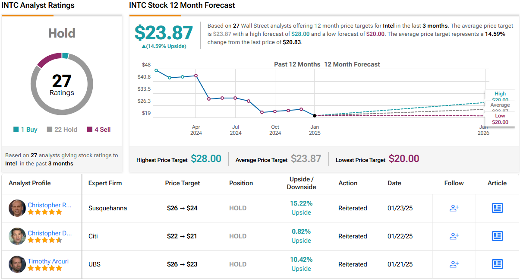Open the Susquehanna analyst article icon
This screenshot has height=279, width=520.
click(x=497, y=208)
